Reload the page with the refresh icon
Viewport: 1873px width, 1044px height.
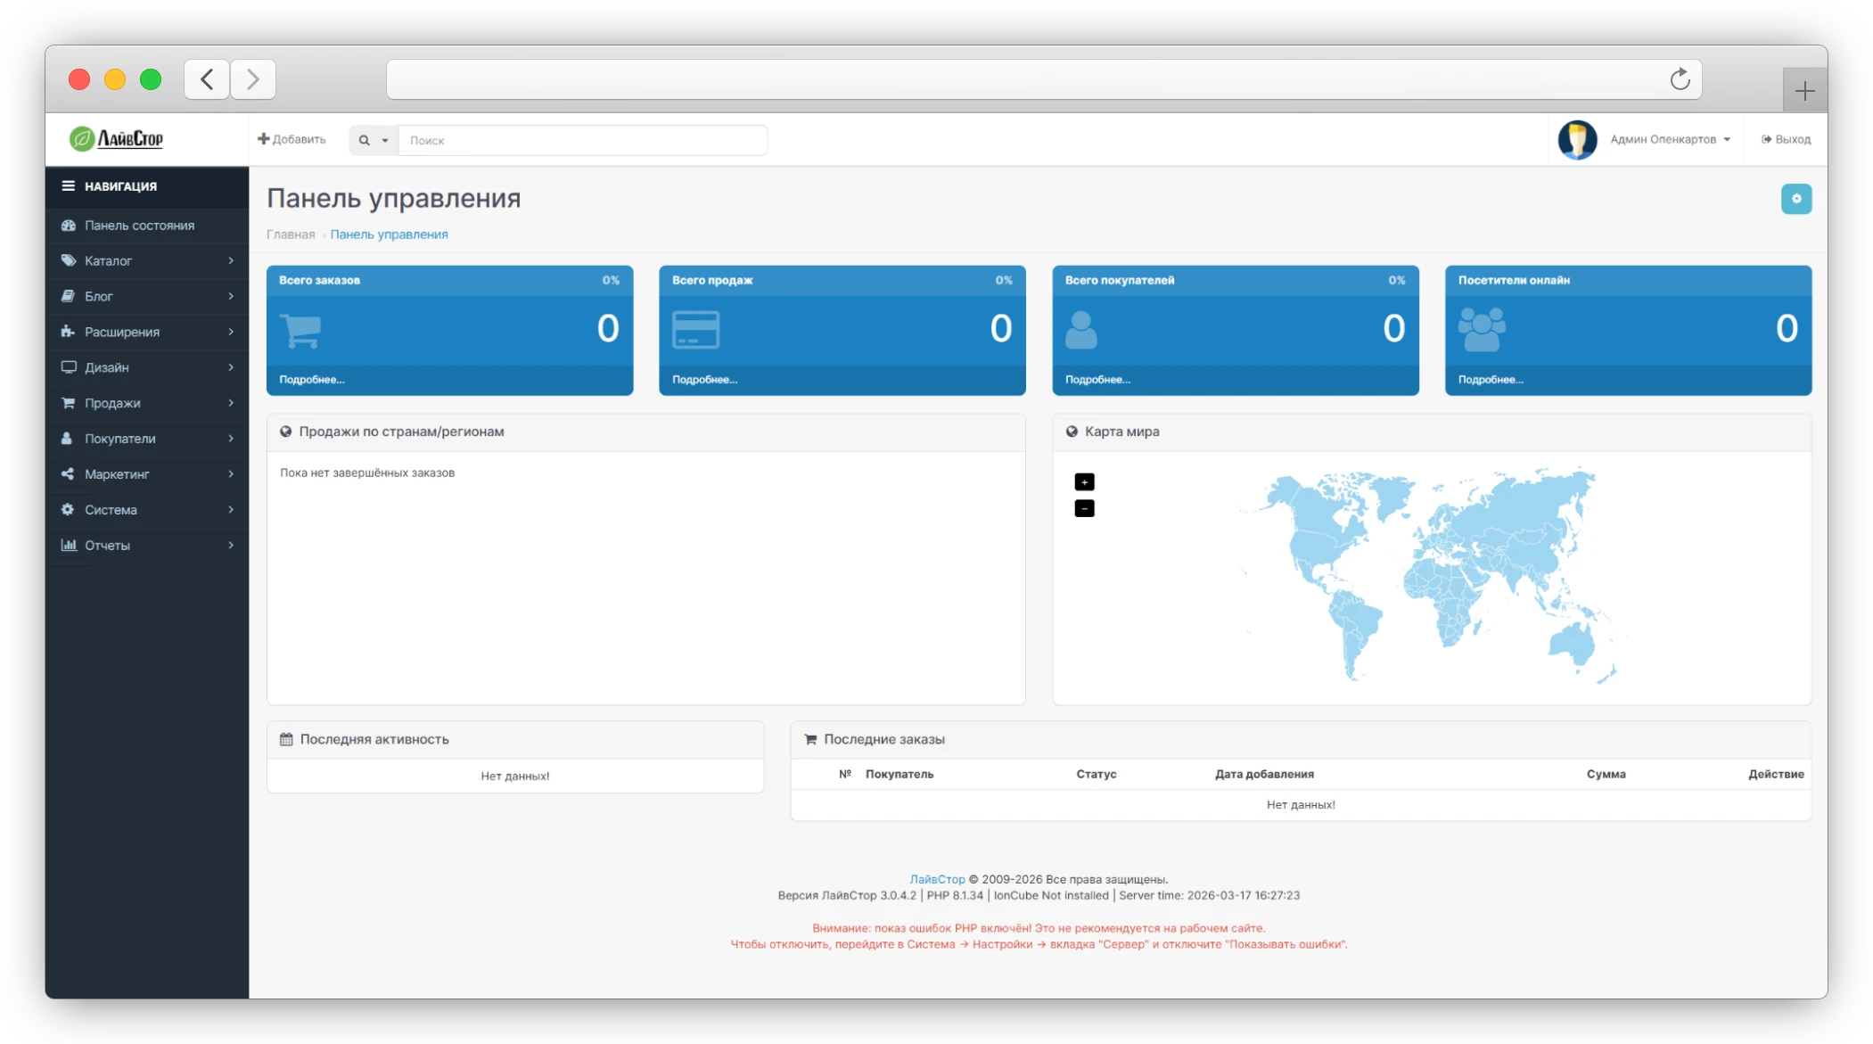click(1680, 79)
